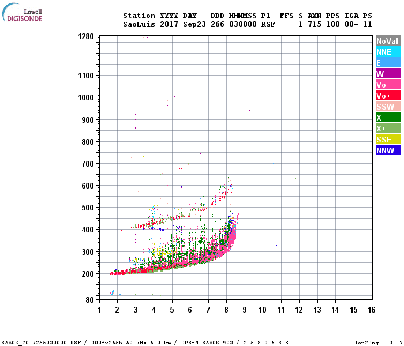Click the 1100 height axis label
This screenshot has height=346, width=404.
[x=86, y=76]
